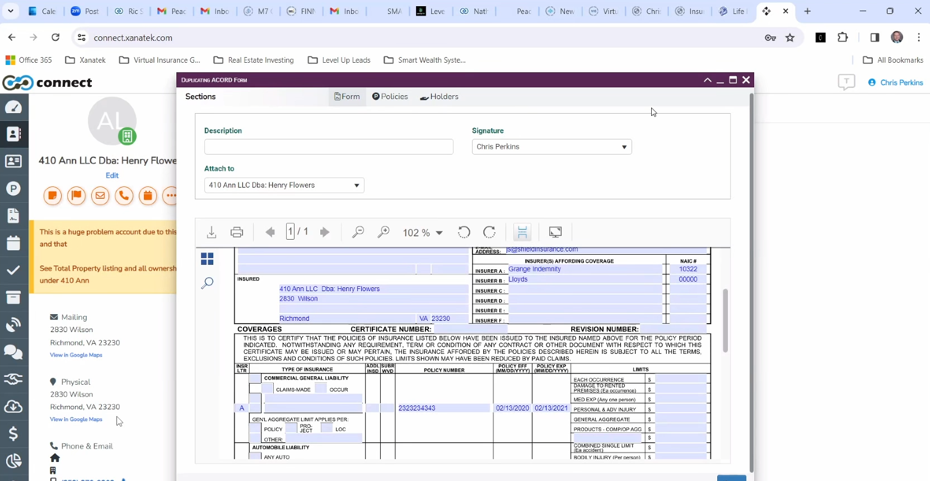This screenshot has height=481, width=930.
Task: Print the ACORD form document
Action: (x=237, y=232)
